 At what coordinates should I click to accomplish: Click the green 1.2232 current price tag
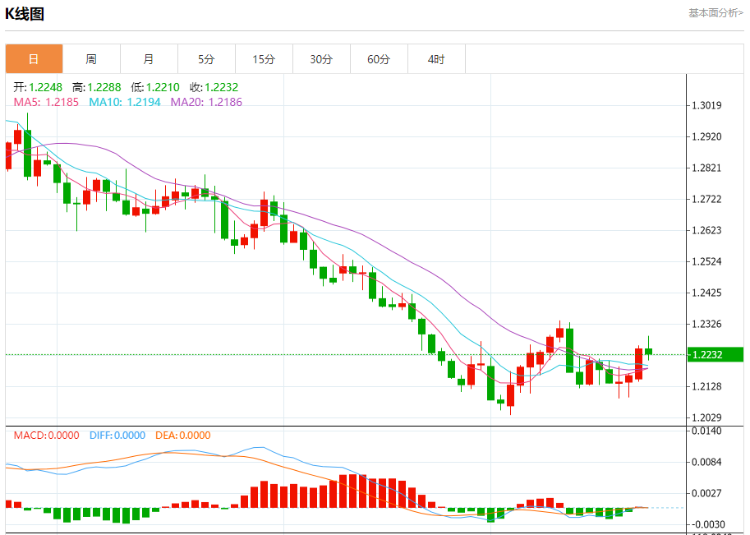pos(715,354)
